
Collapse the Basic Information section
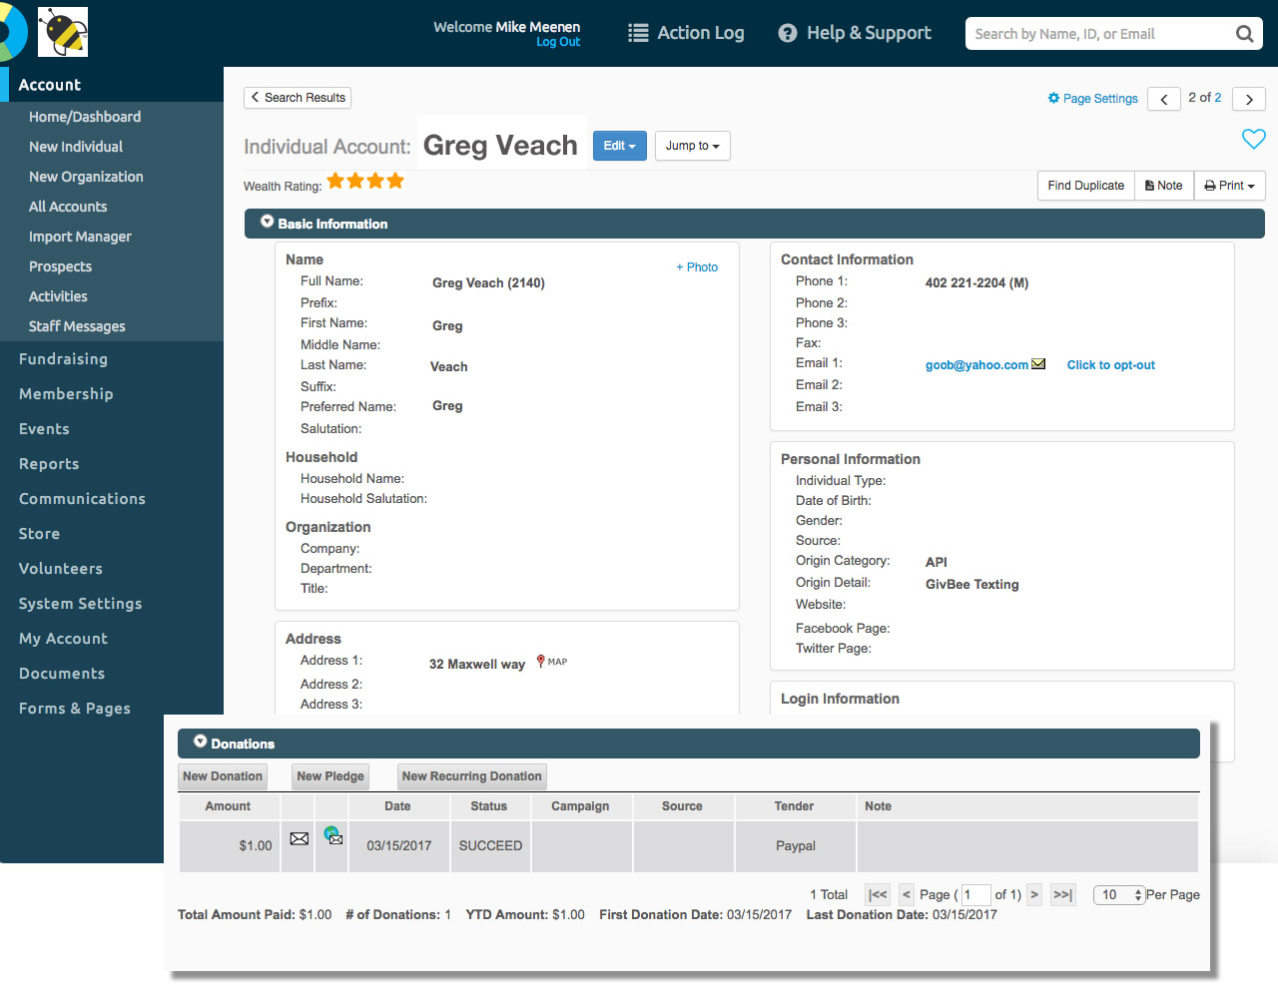[x=268, y=222]
